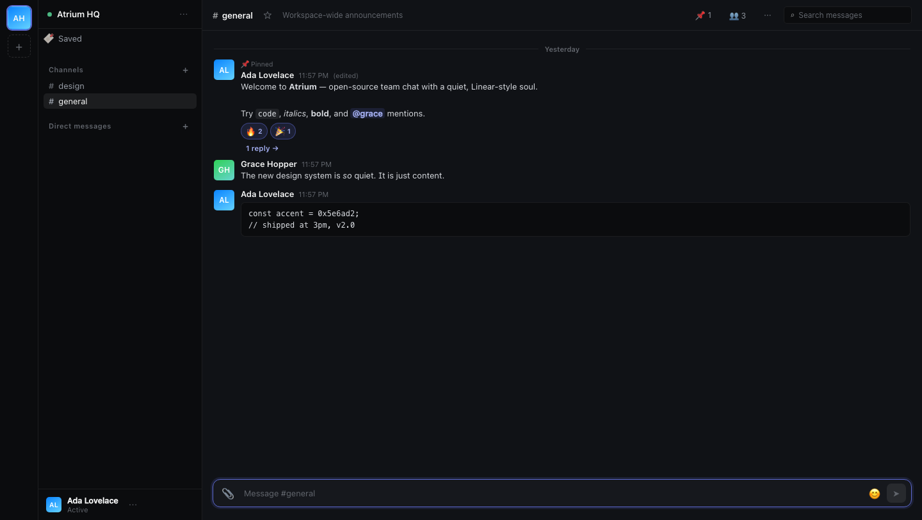Click Ada Lovelace footer avatar

pos(54,505)
